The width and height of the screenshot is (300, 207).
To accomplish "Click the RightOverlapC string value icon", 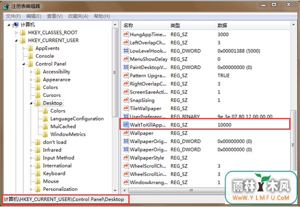I will pos(126,83).
